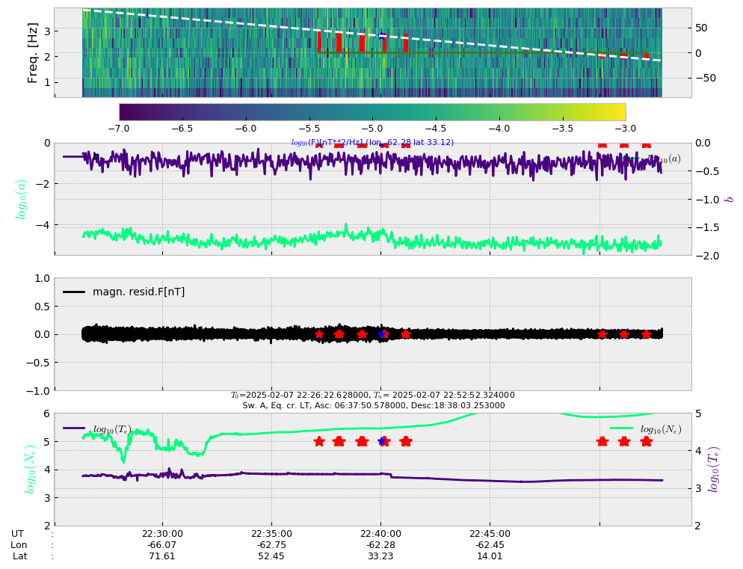Screen dimensions: 743x569
Task: Click the 'Lat' row label
Action: 20,556
